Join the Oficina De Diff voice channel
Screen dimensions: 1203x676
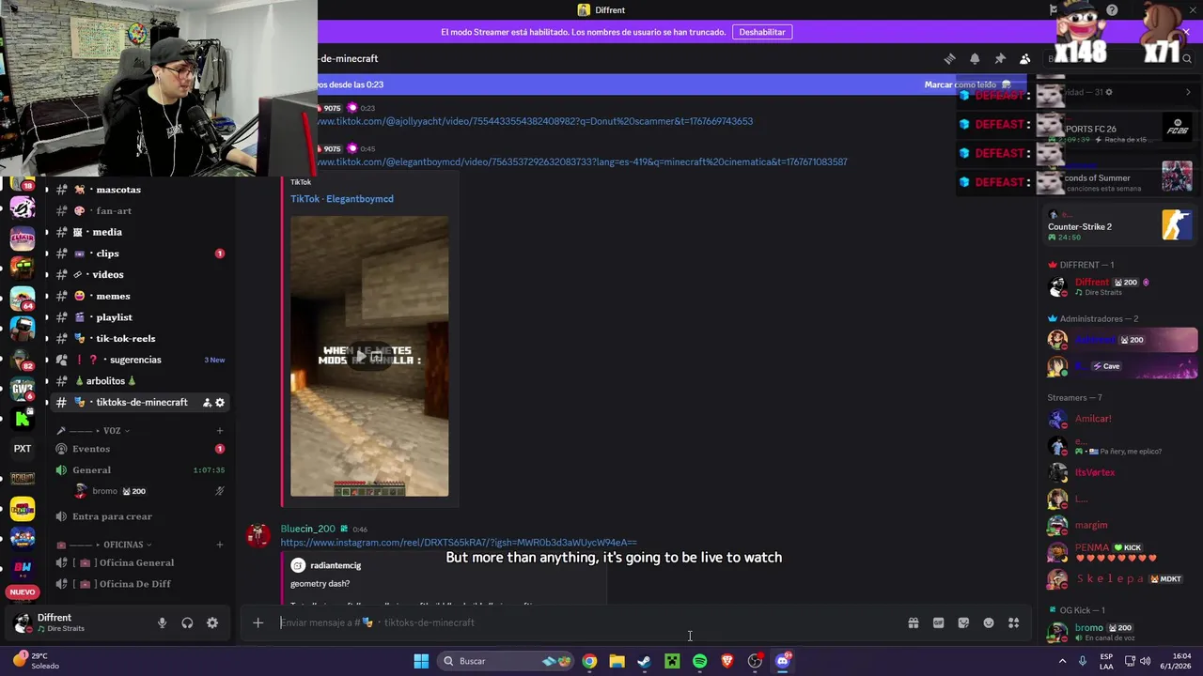click(139, 584)
